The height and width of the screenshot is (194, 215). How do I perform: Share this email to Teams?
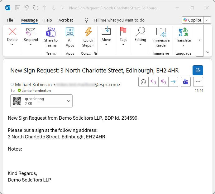tap(51, 37)
